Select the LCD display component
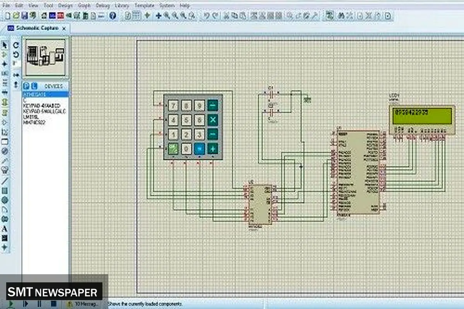The width and height of the screenshot is (464, 309). click(x=422, y=120)
